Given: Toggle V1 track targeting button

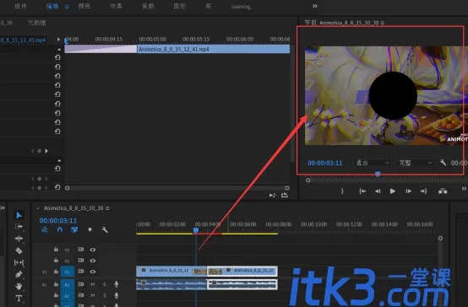Looking at the screenshot, I should point(67,272).
